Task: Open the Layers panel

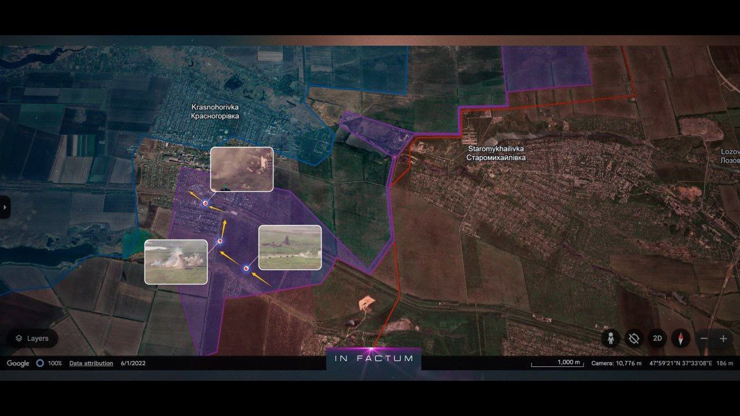Action: pyautogui.click(x=32, y=339)
